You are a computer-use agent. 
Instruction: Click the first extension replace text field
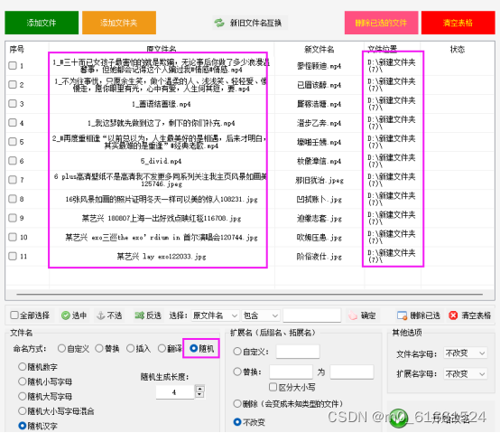(x=291, y=372)
